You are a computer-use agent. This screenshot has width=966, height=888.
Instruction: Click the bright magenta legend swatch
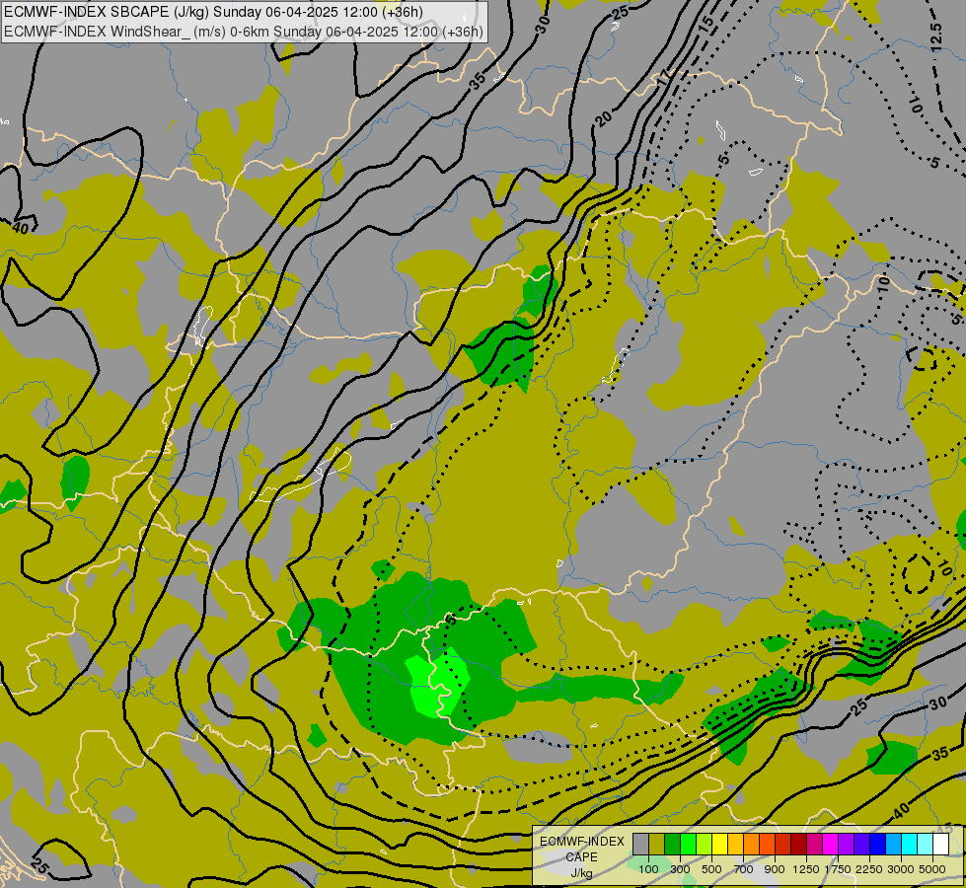[831, 844]
